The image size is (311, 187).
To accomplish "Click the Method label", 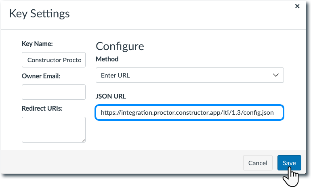I will (107, 59).
